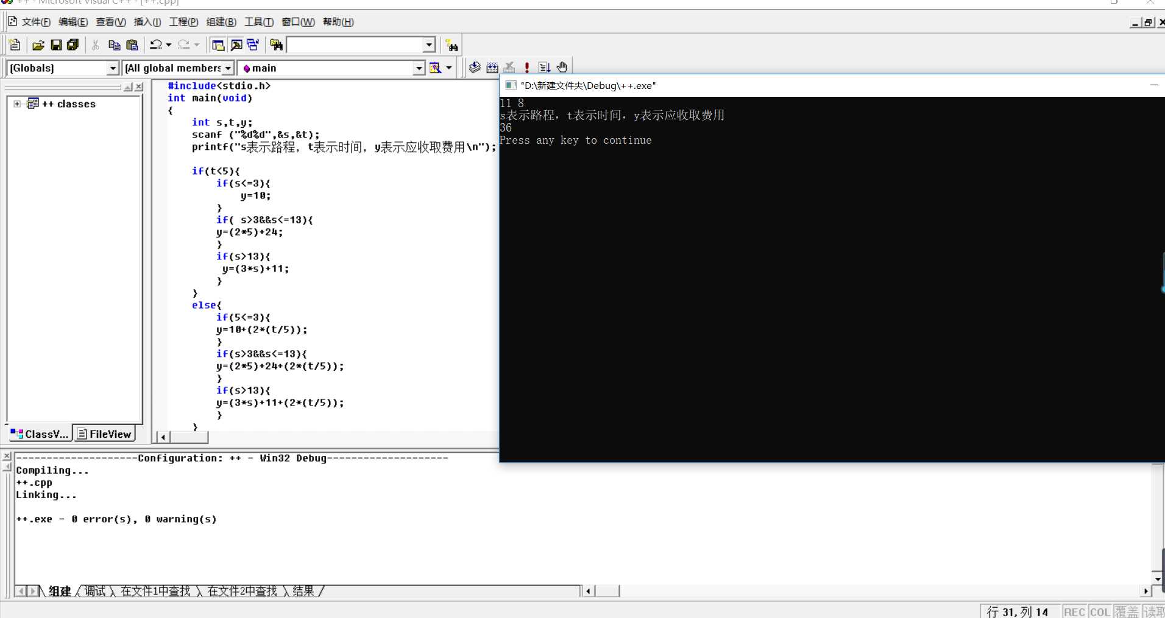Screen dimensions: 1165x618
Task: Open the Redo history dropdown arrow
Action: point(196,45)
